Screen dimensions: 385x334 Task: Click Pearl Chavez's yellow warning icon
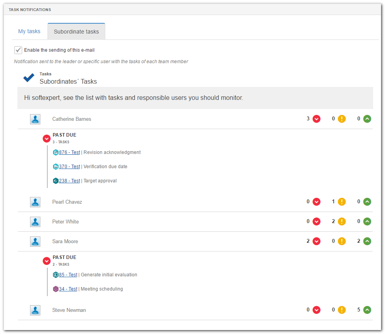341,202
